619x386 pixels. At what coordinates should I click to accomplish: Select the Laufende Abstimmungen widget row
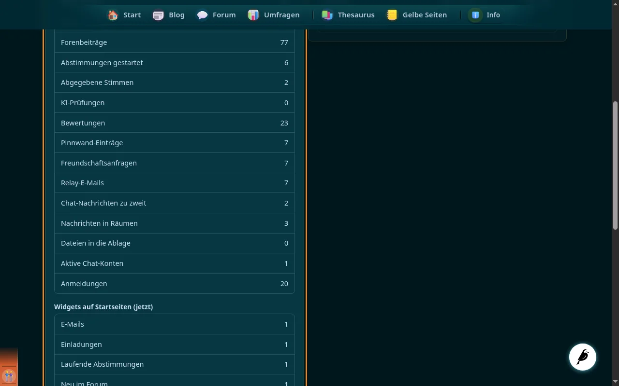pos(175,364)
